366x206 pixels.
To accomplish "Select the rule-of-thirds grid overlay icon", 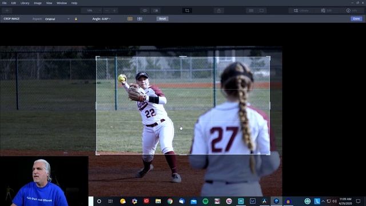I will point(130,19).
